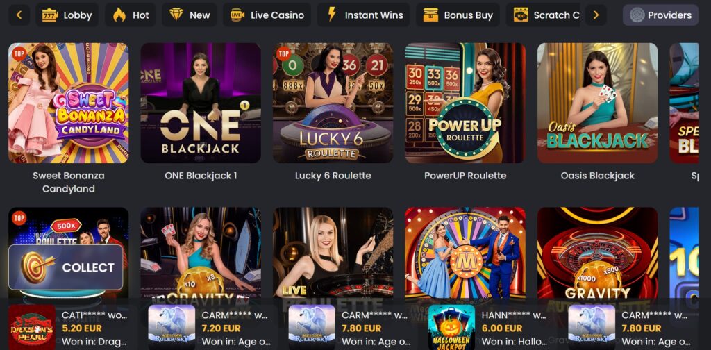The image size is (711, 350).
Task: Open the Bonus Buy category
Action: click(x=458, y=15)
